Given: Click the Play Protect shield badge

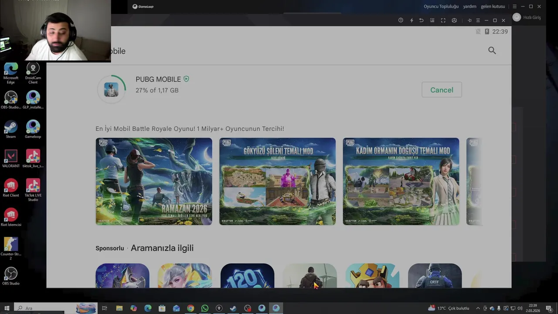Looking at the screenshot, I should [x=186, y=79].
